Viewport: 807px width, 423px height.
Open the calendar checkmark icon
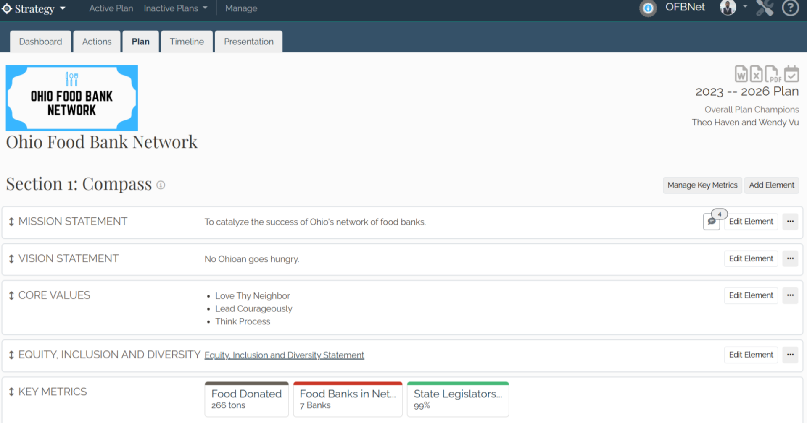tap(791, 74)
